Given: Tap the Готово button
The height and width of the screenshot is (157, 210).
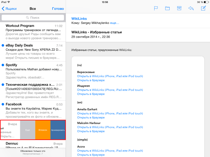Looking at the screenshot, I should 58,9.
